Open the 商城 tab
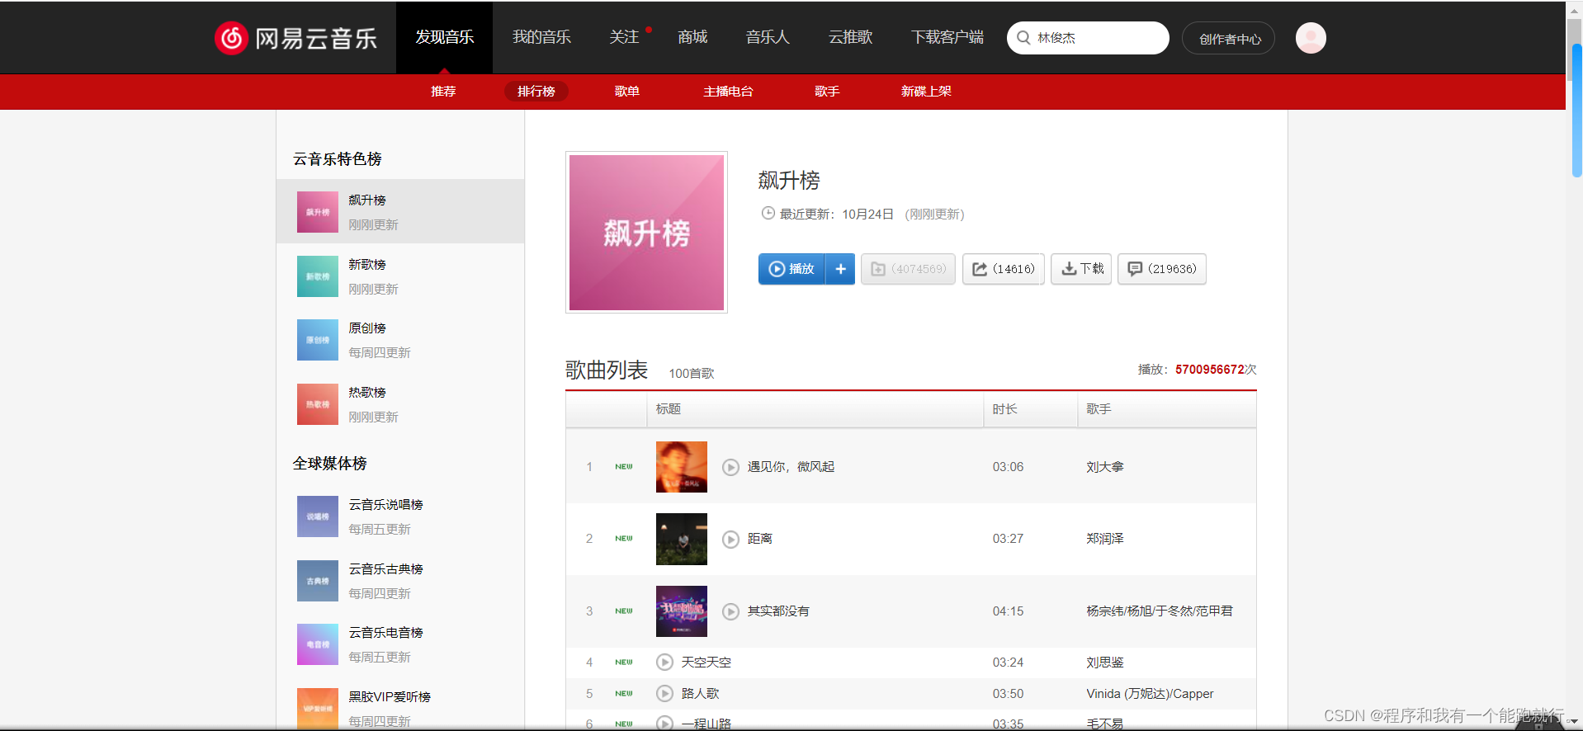This screenshot has height=731, width=1583. coord(692,37)
